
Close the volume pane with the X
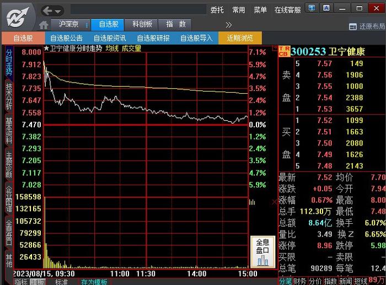[x=275, y=202]
